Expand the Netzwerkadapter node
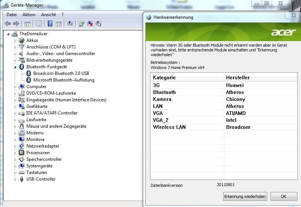Image resolution: width=301 pixels, height=207 pixels. (x=15, y=146)
